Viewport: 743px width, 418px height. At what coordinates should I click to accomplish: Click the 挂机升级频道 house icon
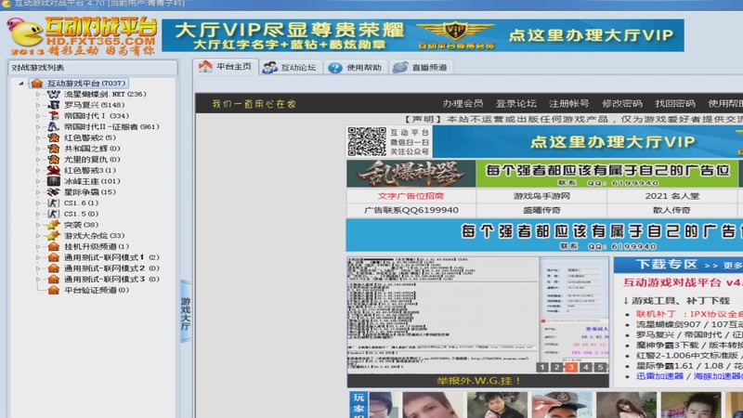(x=54, y=246)
